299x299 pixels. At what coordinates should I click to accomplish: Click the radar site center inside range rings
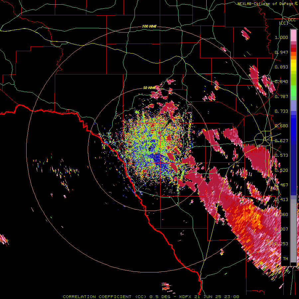149,149
